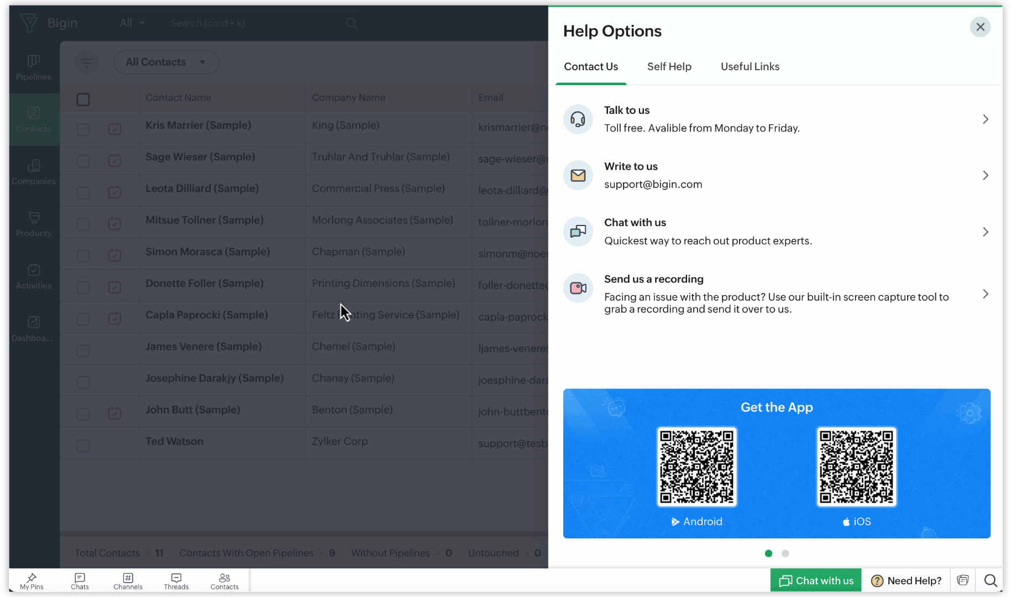The image size is (1011, 597).
Task: Expand Write to us chevron
Action: coord(985,176)
